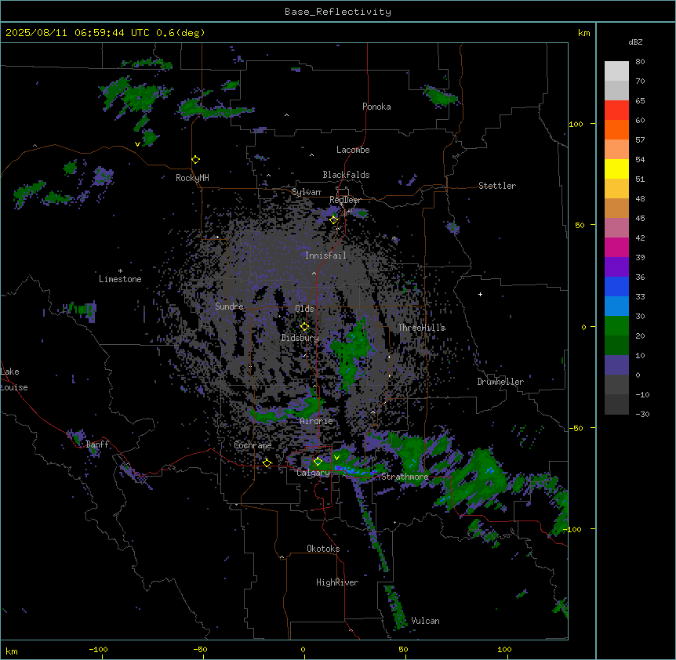
Task: Click the Stettler label
Action: tap(497, 186)
